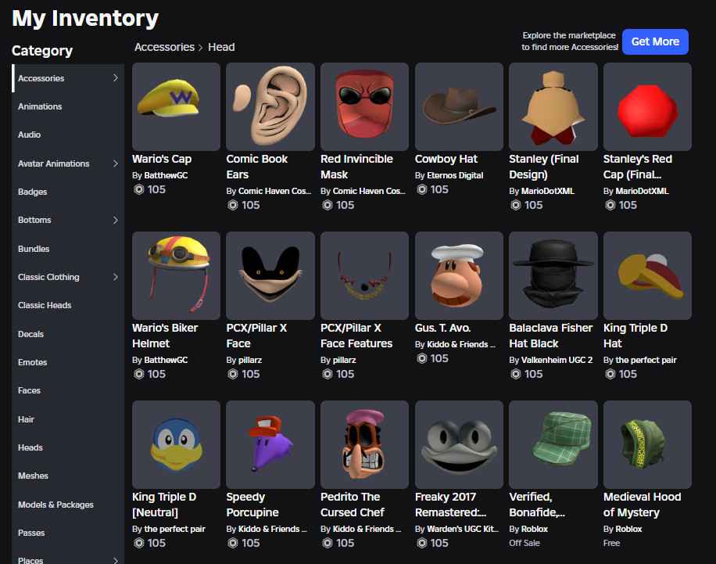Open BatthewGC creator link under Wario's Cap
The image size is (716, 564).
click(x=166, y=175)
